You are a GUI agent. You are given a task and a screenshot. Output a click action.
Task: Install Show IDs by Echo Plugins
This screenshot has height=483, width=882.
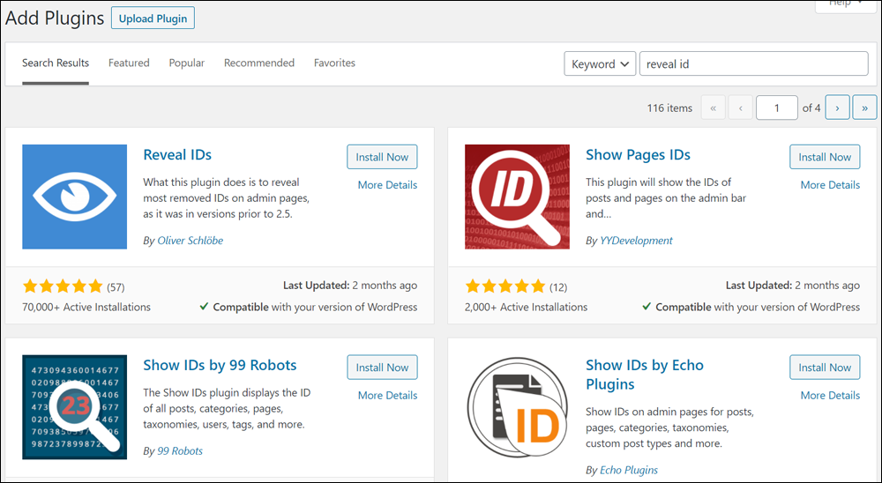825,368
